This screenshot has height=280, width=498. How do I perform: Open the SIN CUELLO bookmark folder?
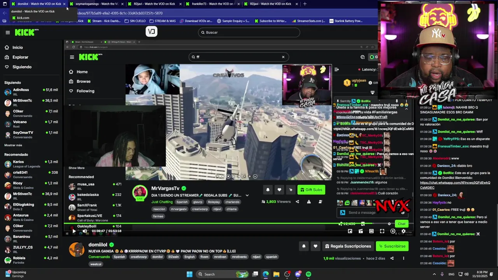(x=135, y=21)
